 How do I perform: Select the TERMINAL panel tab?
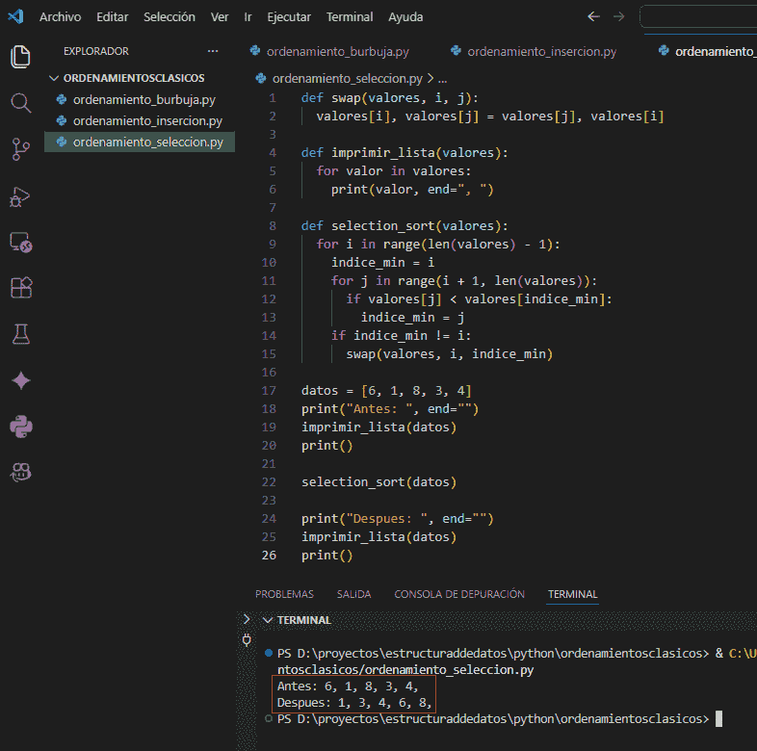point(573,594)
